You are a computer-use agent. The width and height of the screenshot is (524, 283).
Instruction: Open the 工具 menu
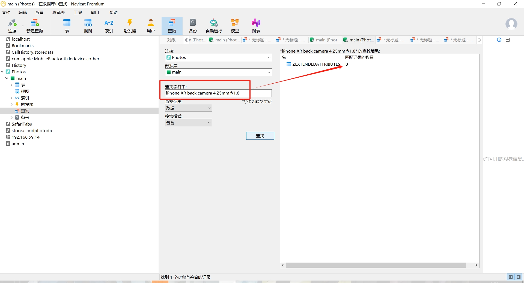(x=78, y=12)
